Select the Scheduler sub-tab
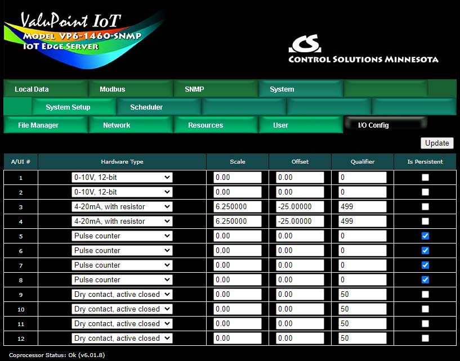 [146, 107]
